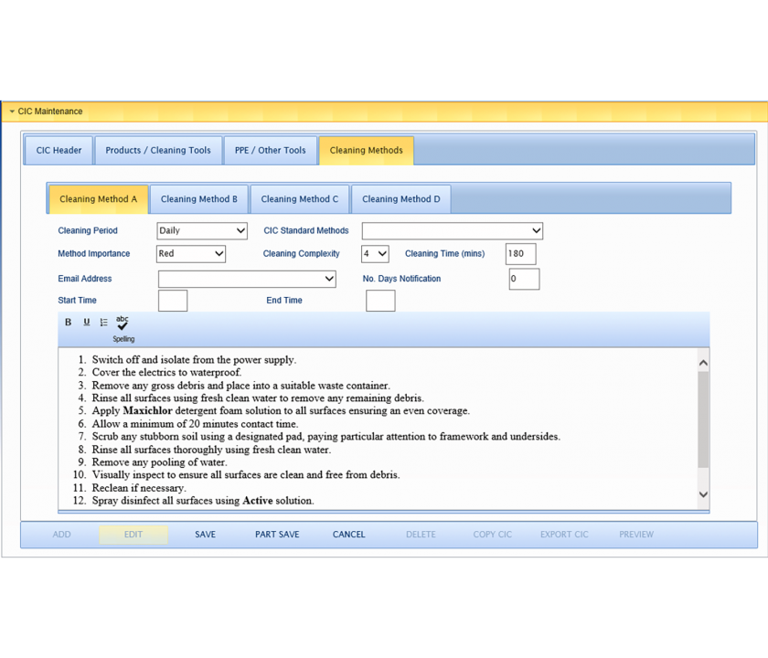
Task: Open the Products / Cleaning Tools tab
Action: click(x=158, y=151)
